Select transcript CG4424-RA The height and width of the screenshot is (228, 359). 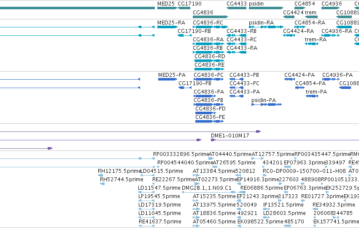298,31
